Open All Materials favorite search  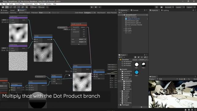point(128,62)
